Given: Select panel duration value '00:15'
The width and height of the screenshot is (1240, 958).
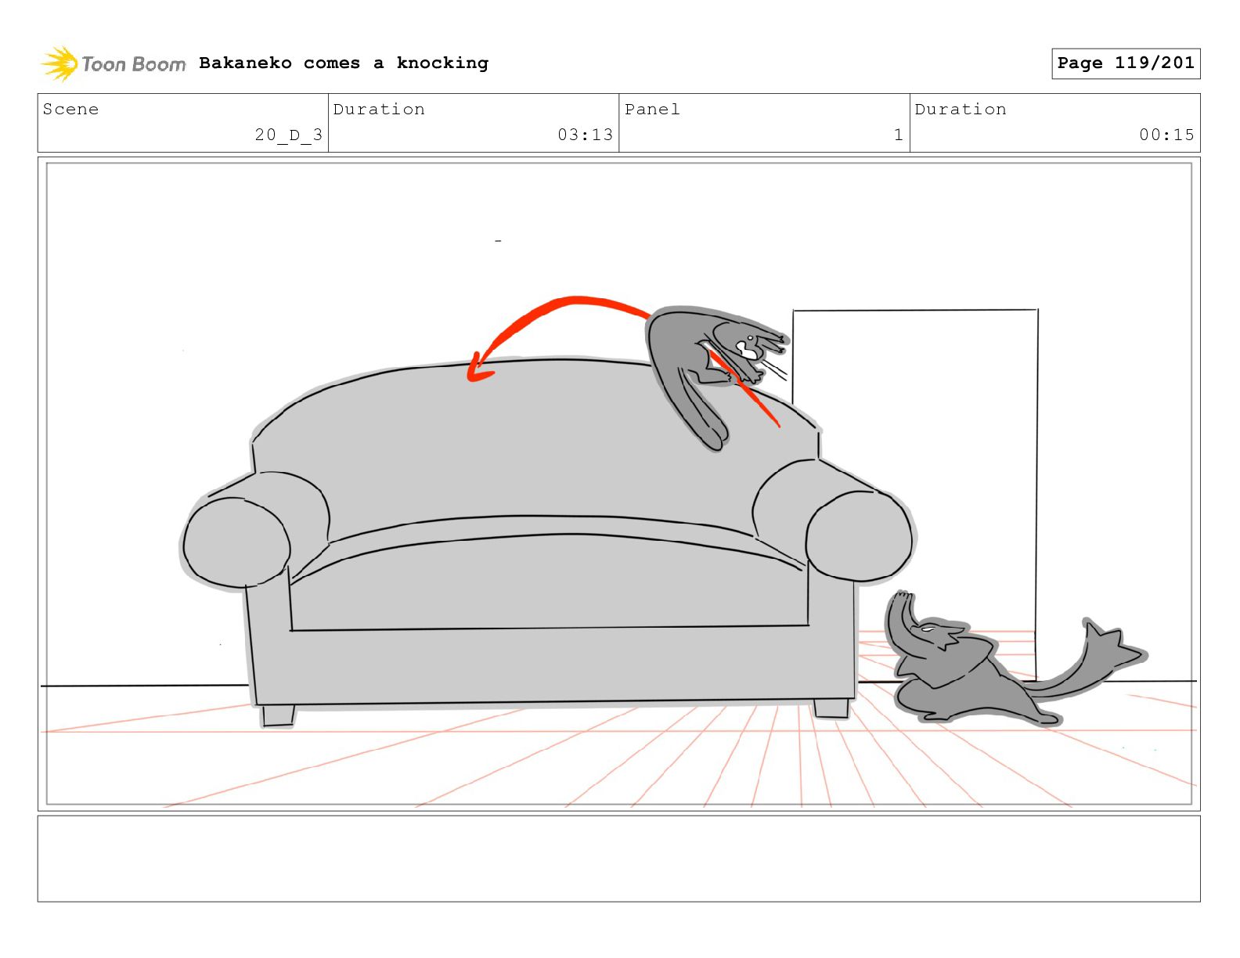Looking at the screenshot, I should [x=1167, y=135].
